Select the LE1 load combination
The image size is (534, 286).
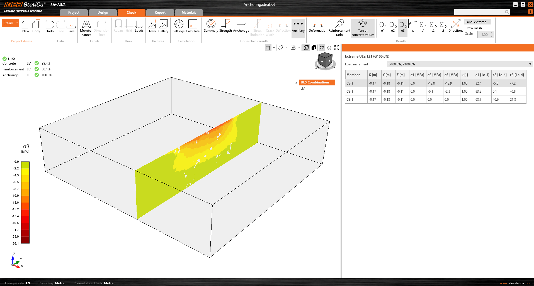(303, 88)
